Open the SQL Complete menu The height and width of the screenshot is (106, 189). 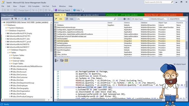coord(34,6)
